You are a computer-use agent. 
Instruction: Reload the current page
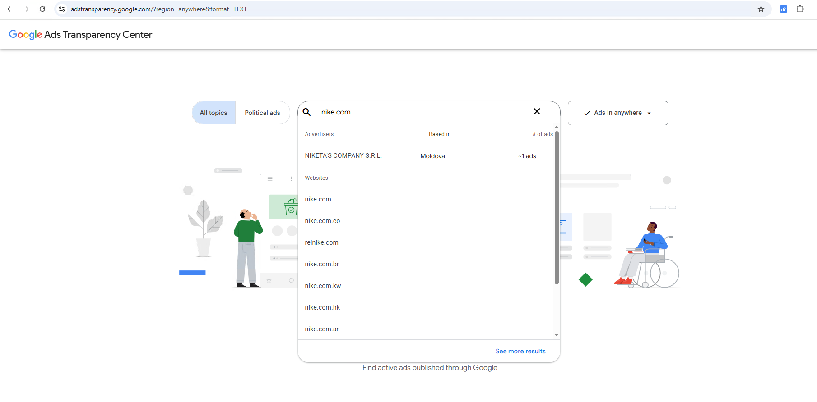(x=42, y=9)
